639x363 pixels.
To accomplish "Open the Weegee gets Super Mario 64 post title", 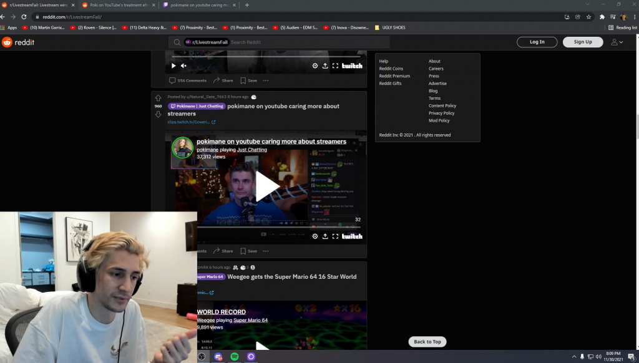I will [292, 277].
